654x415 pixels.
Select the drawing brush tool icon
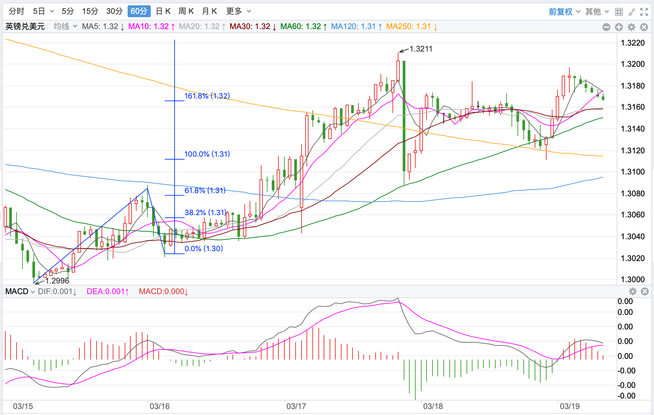(632, 12)
